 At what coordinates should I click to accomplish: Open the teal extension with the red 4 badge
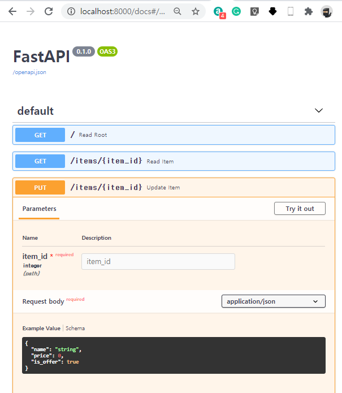pyautogui.click(x=219, y=12)
